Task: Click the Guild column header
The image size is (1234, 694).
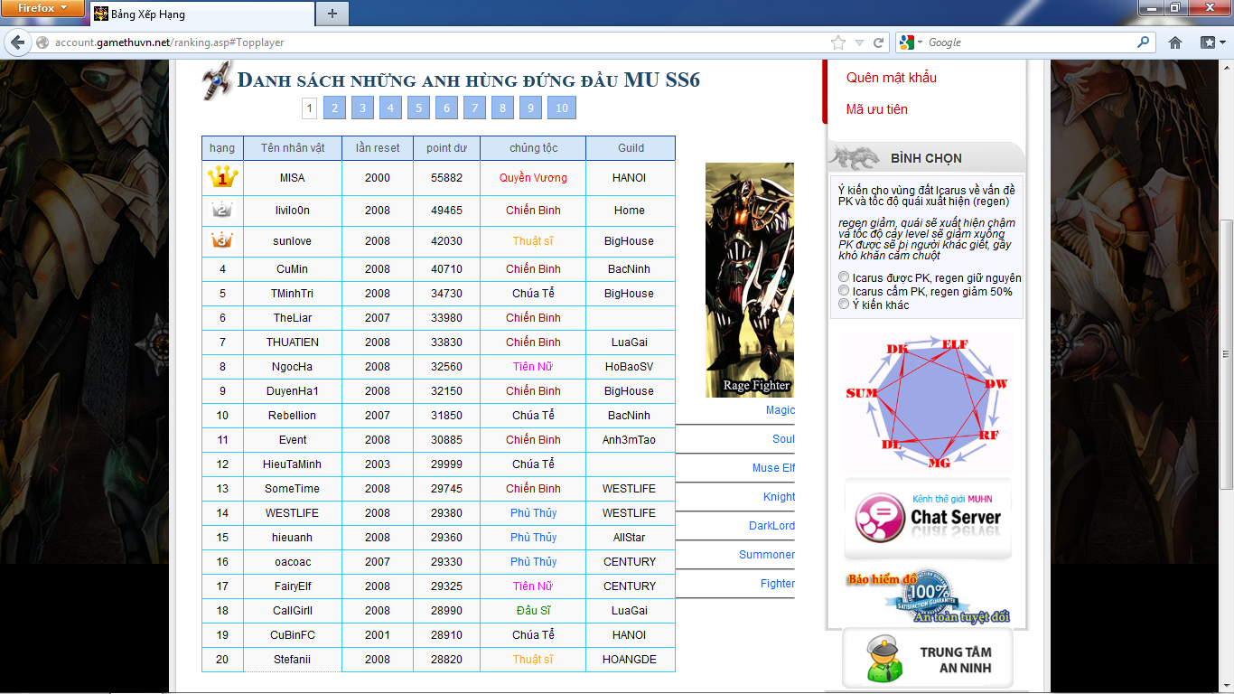Action: point(631,148)
